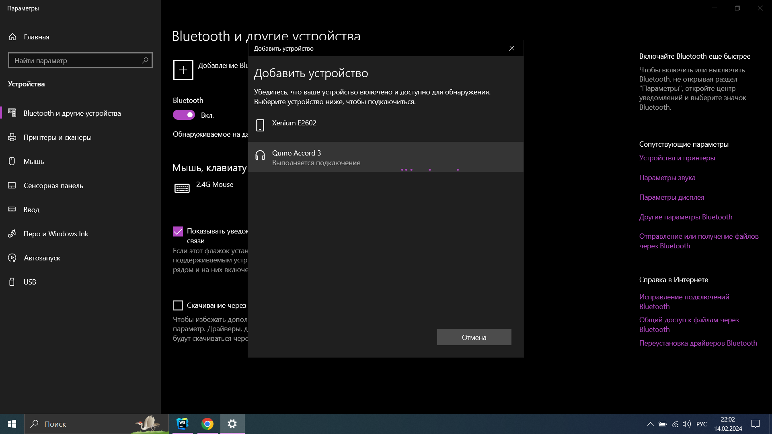
Task: Open the notification center icon
Action: click(x=756, y=424)
